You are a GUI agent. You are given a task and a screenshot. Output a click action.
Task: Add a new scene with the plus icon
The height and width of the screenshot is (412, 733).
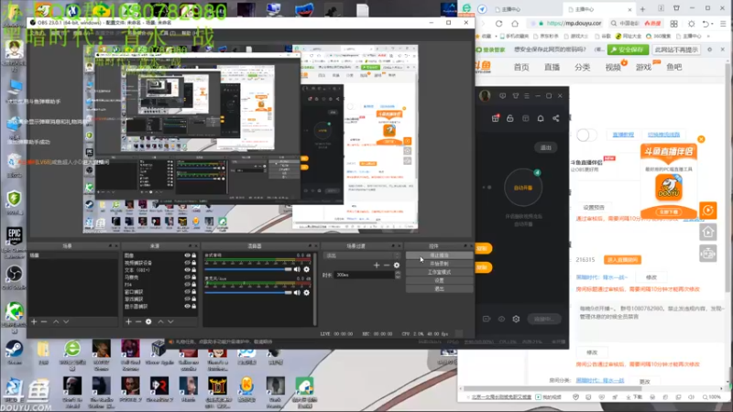tap(34, 322)
